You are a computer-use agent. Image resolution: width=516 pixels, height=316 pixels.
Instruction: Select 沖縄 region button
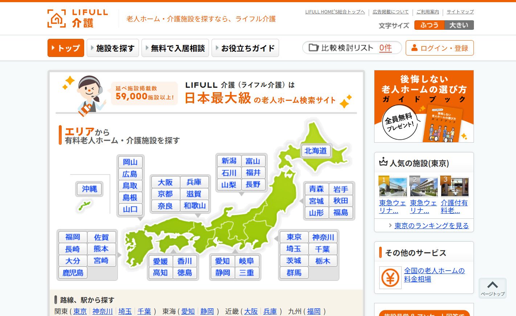(x=89, y=189)
